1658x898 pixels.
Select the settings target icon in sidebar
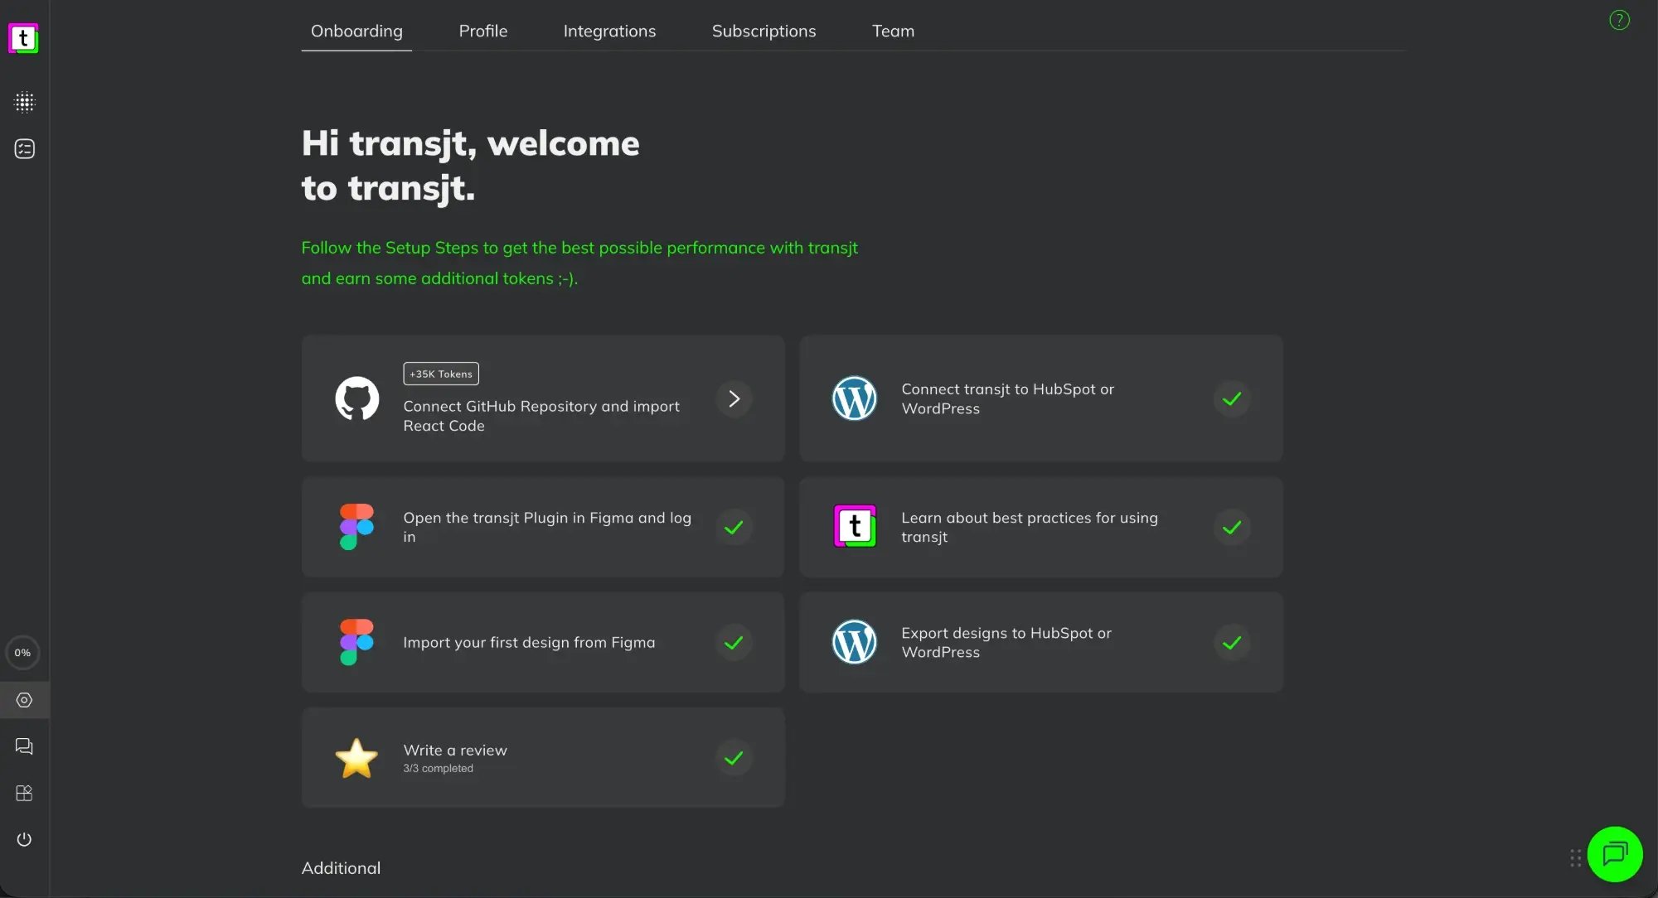pyautogui.click(x=25, y=700)
